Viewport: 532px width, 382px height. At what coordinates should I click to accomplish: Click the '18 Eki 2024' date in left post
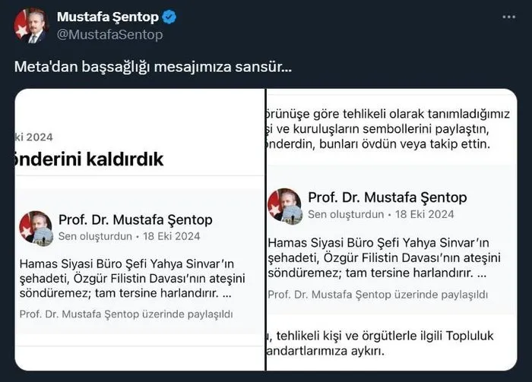point(171,236)
